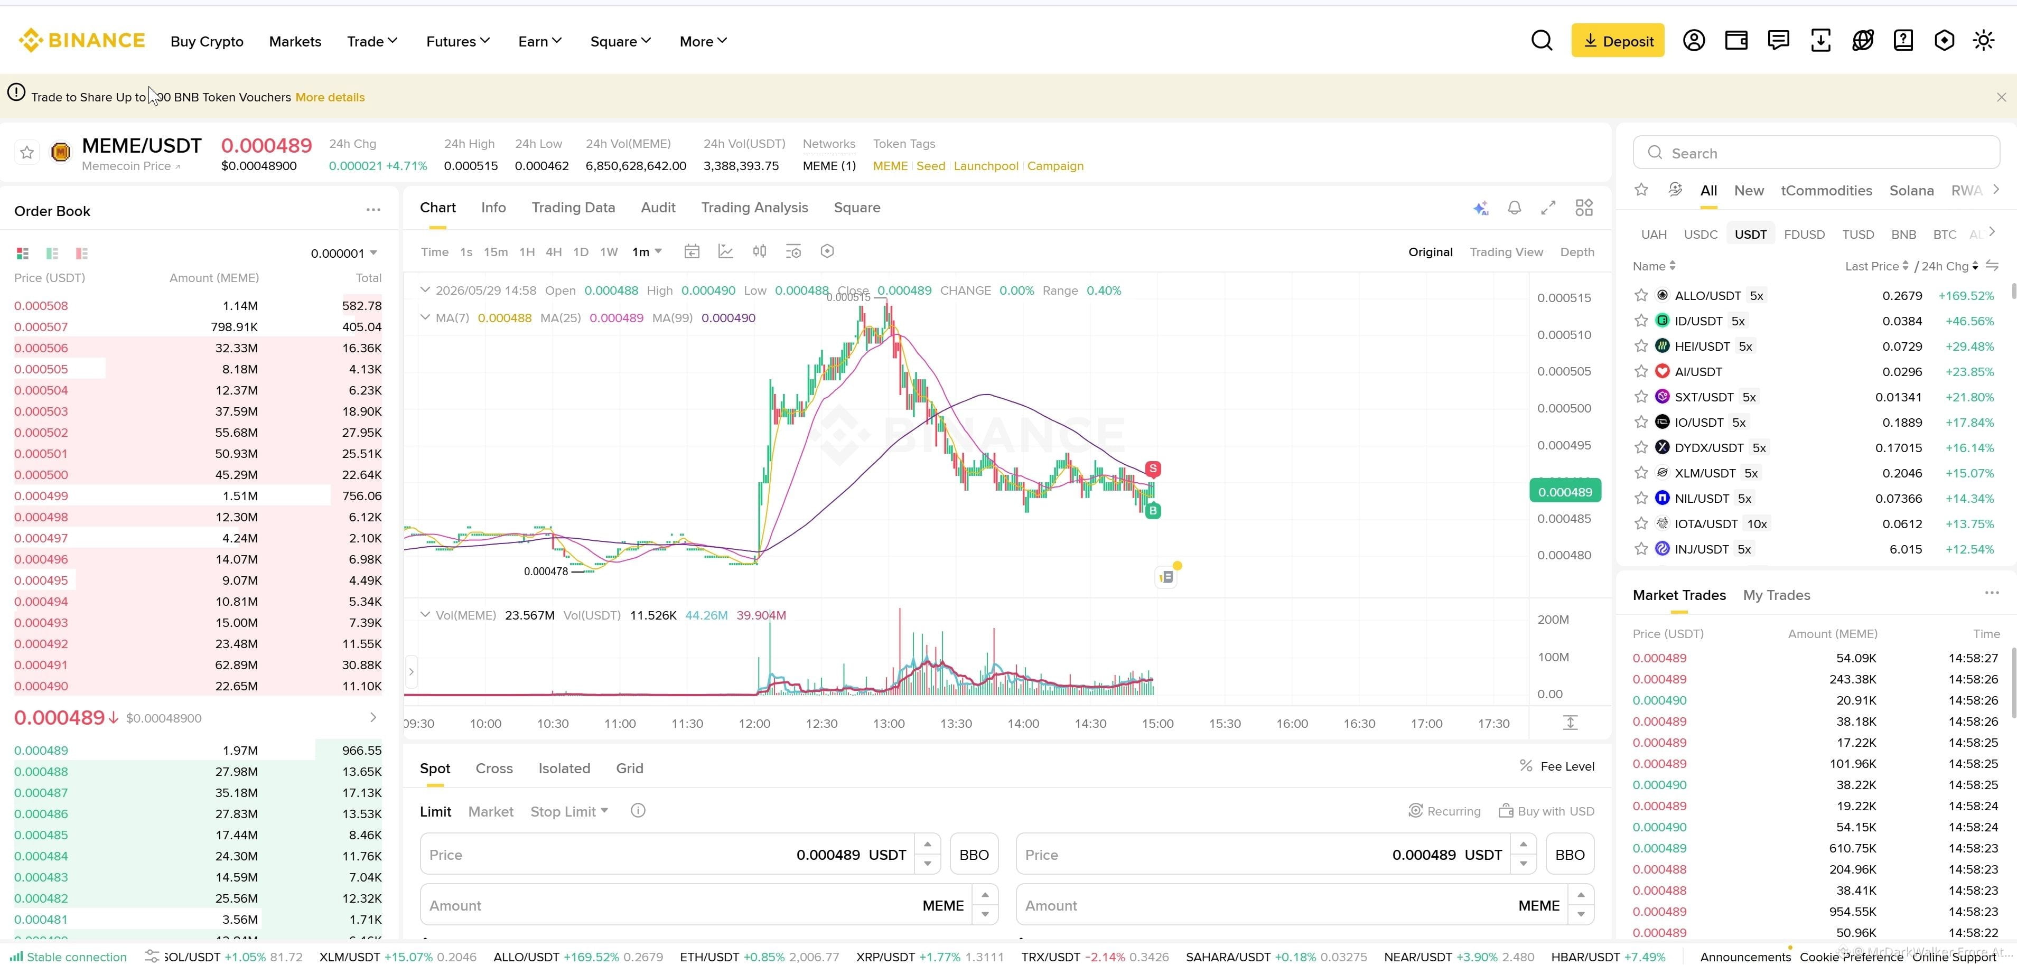Click the fee level percent icon
This screenshot has width=2017, height=965.
[1526, 765]
